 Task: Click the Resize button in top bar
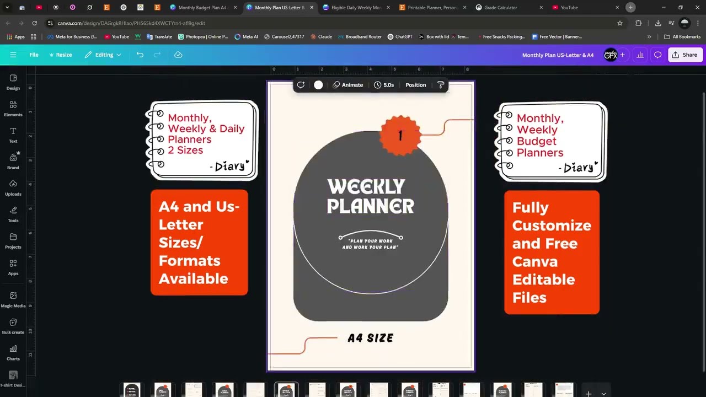coord(60,55)
